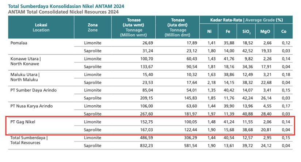The width and height of the screenshot is (301, 162).
Task: Click PT Sumber Daya Arindo Saprolite dmt '145,83'
Action: coord(191,98)
